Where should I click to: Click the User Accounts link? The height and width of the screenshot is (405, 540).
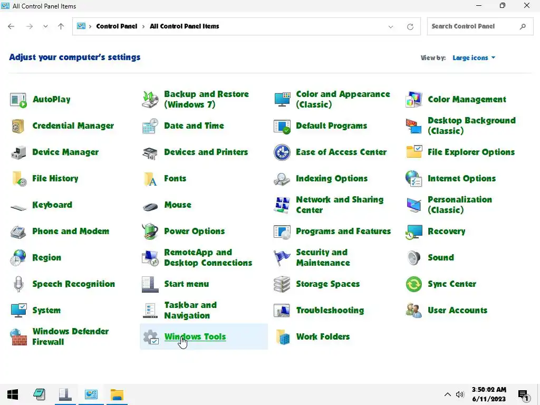[457, 310]
